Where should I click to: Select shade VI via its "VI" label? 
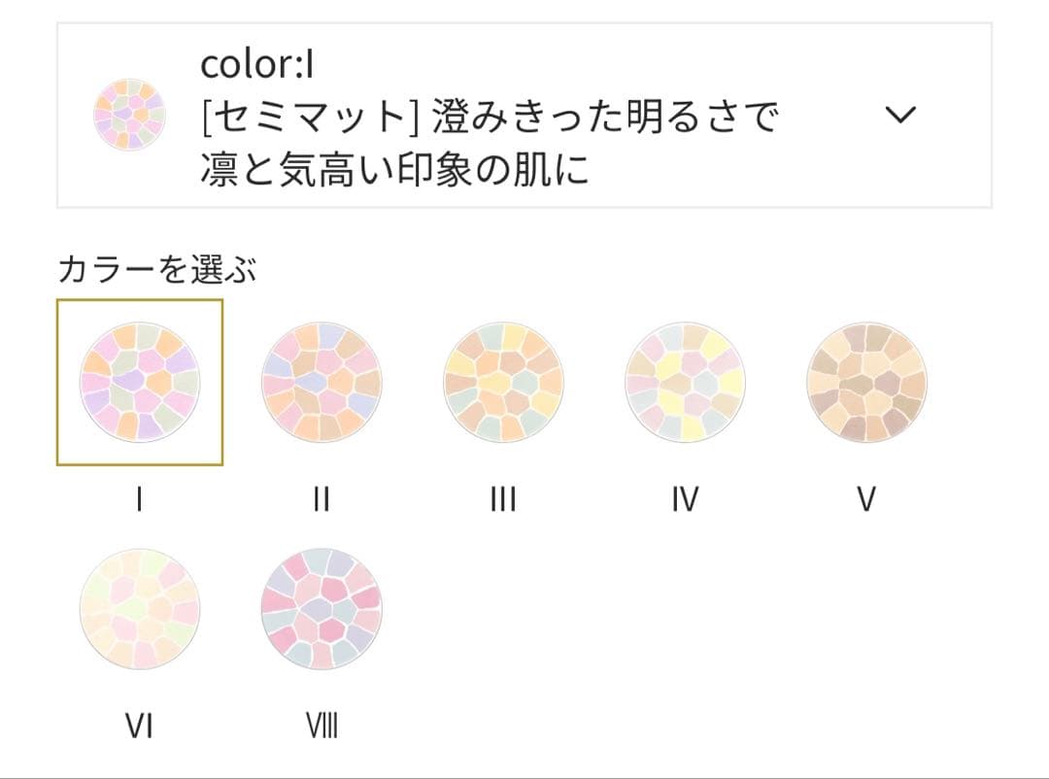[x=142, y=723]
